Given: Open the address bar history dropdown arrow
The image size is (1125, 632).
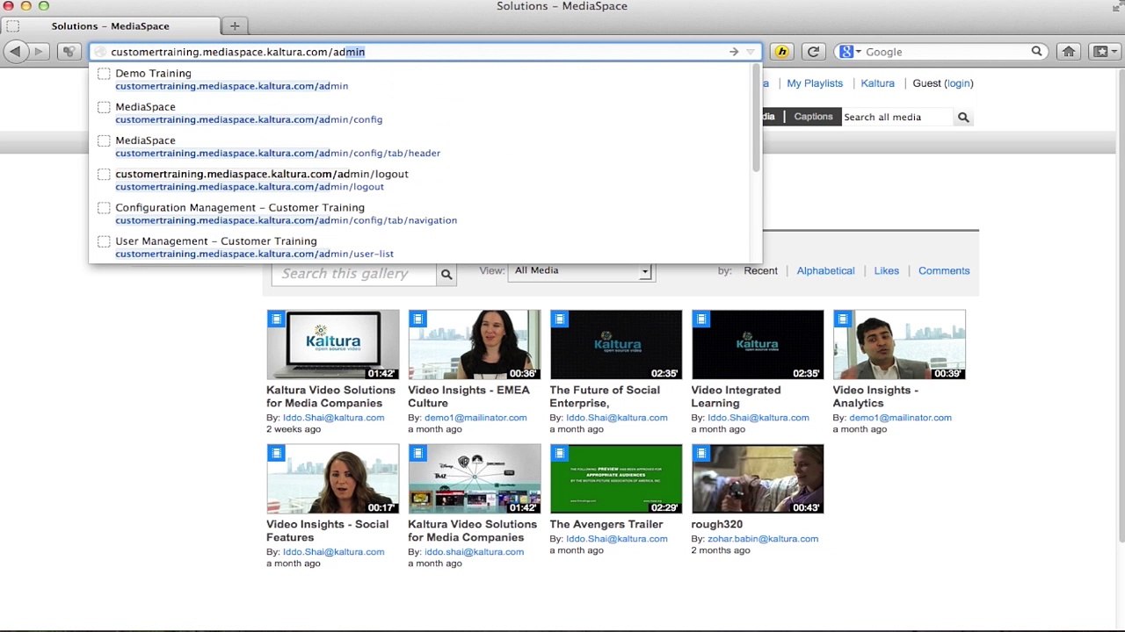Looking at the screenshot, I should point(750,52).
